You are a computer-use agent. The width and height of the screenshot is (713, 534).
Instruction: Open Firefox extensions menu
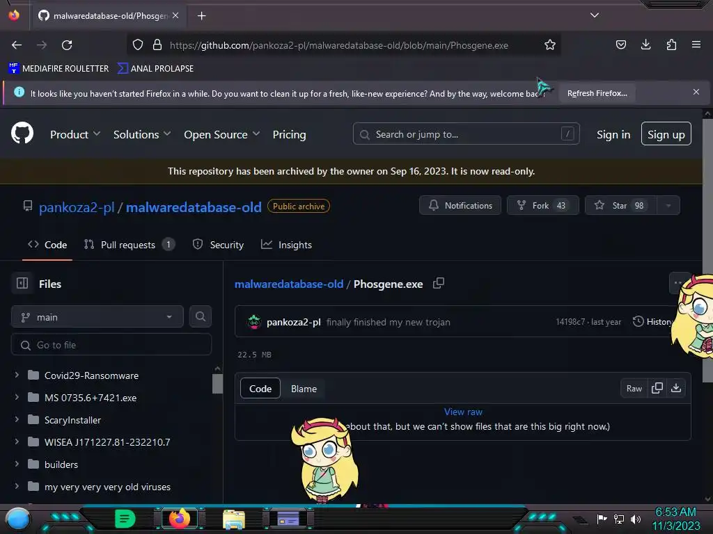(671, 44)
